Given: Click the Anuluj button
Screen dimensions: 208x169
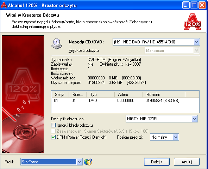Looking at the screenshot, I should click(187, 162).
